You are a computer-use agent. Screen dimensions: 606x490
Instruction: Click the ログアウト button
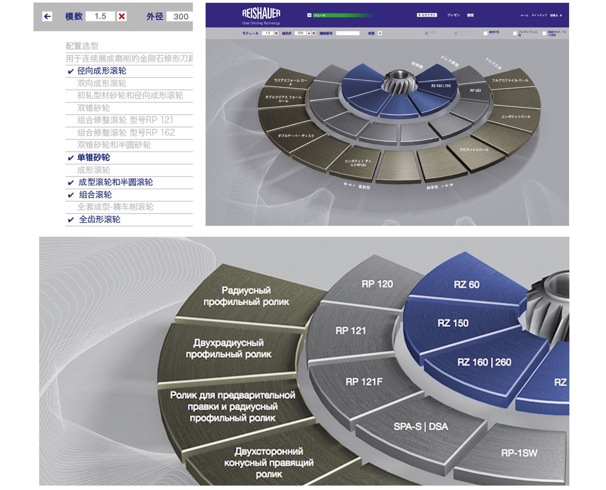427,15
